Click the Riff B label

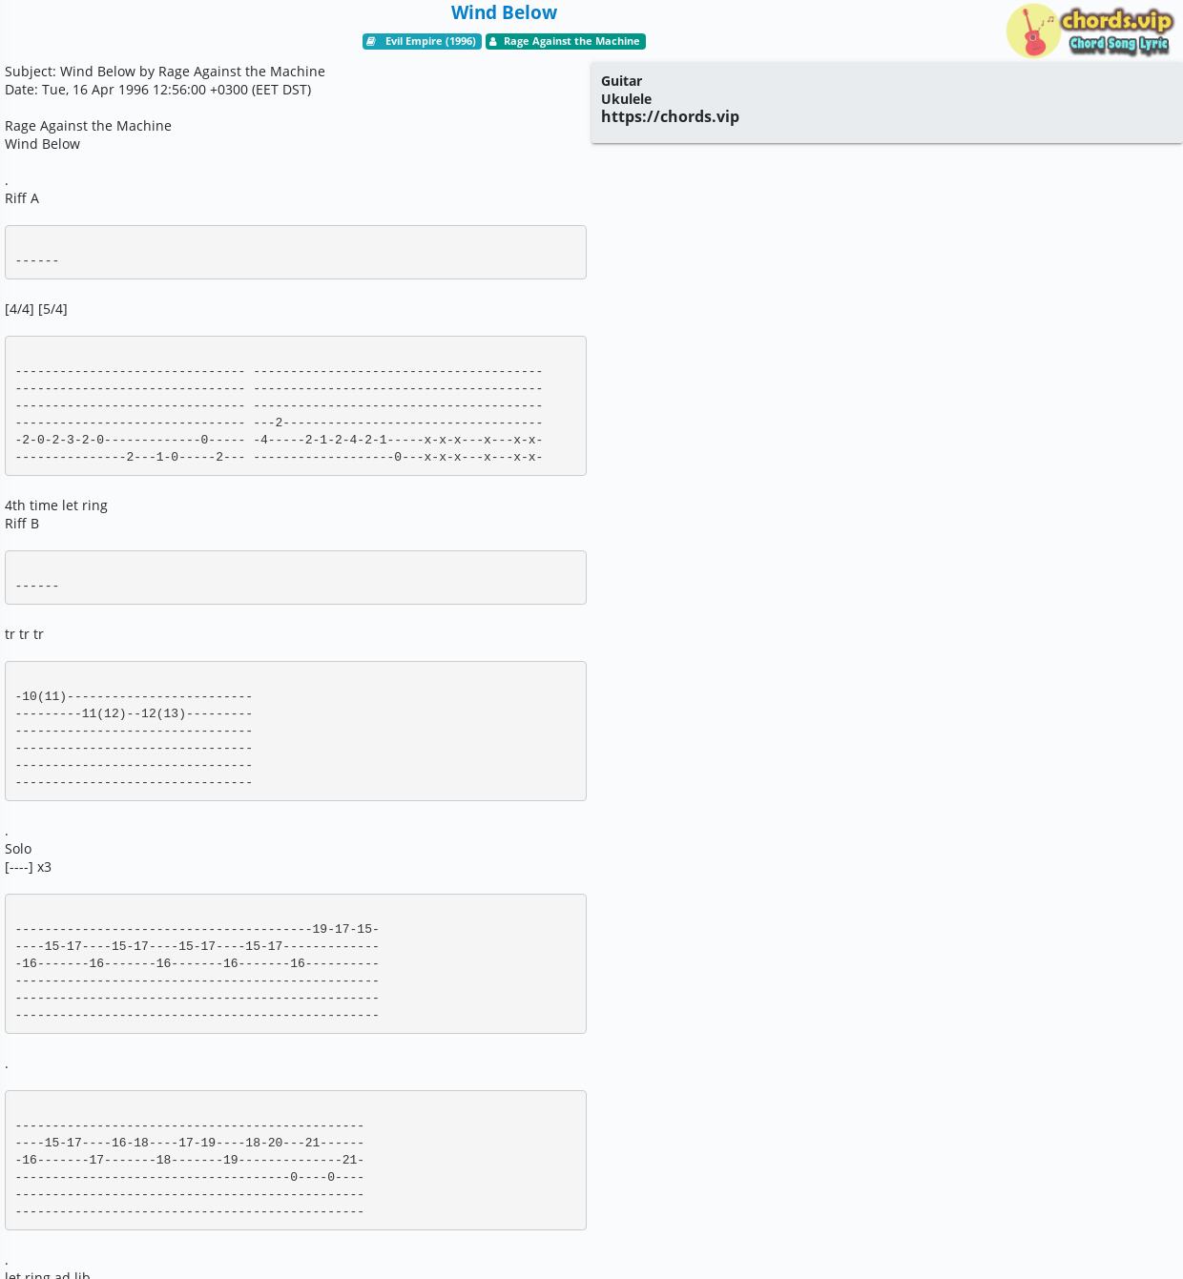(22, 524)
